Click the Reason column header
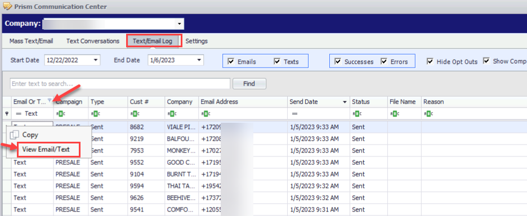Viewport: 527px width, 216px height. coord(474,102)
